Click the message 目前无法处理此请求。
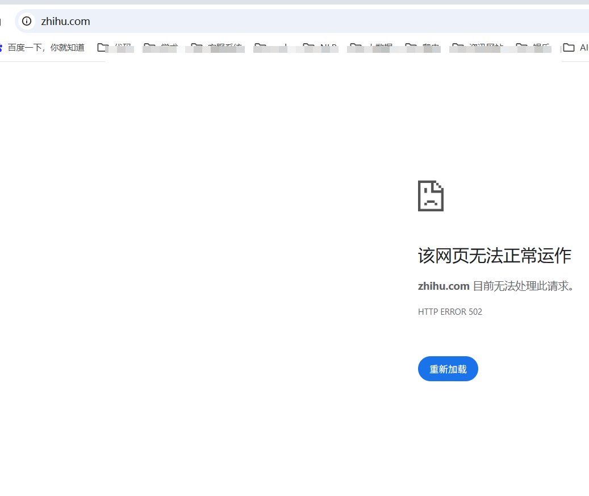The height and width of the screenshot is (496, 589). point(523,286)
